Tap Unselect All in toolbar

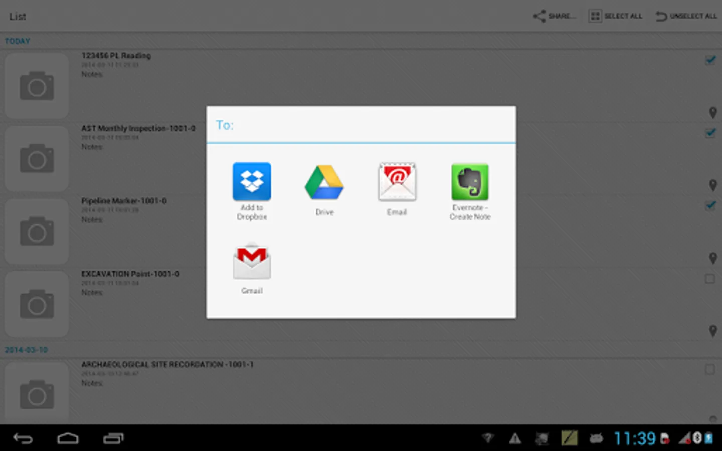click(686, 16)
